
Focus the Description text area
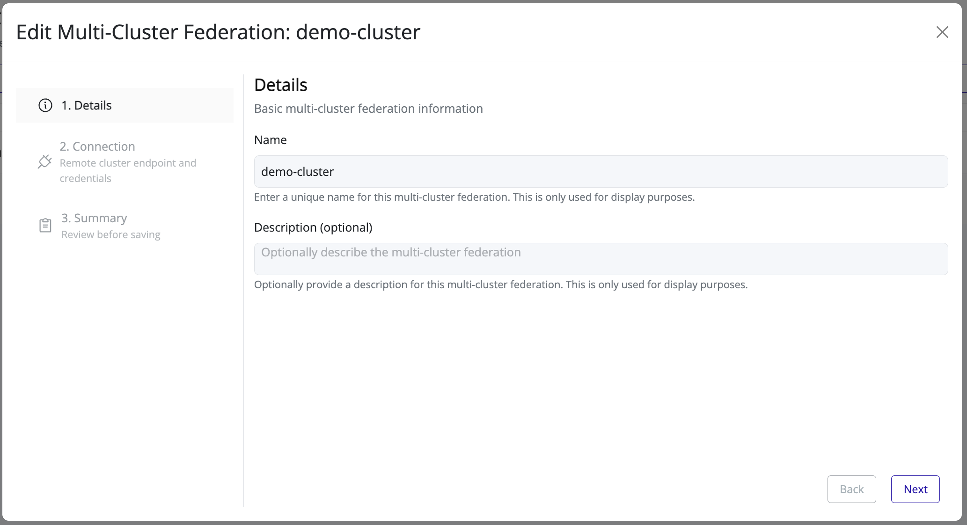point(601,259)
